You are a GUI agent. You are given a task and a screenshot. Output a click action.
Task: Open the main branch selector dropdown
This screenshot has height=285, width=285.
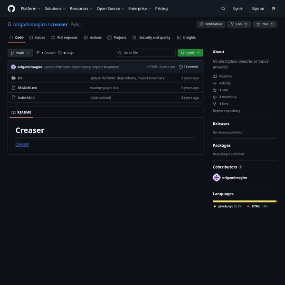20,53
